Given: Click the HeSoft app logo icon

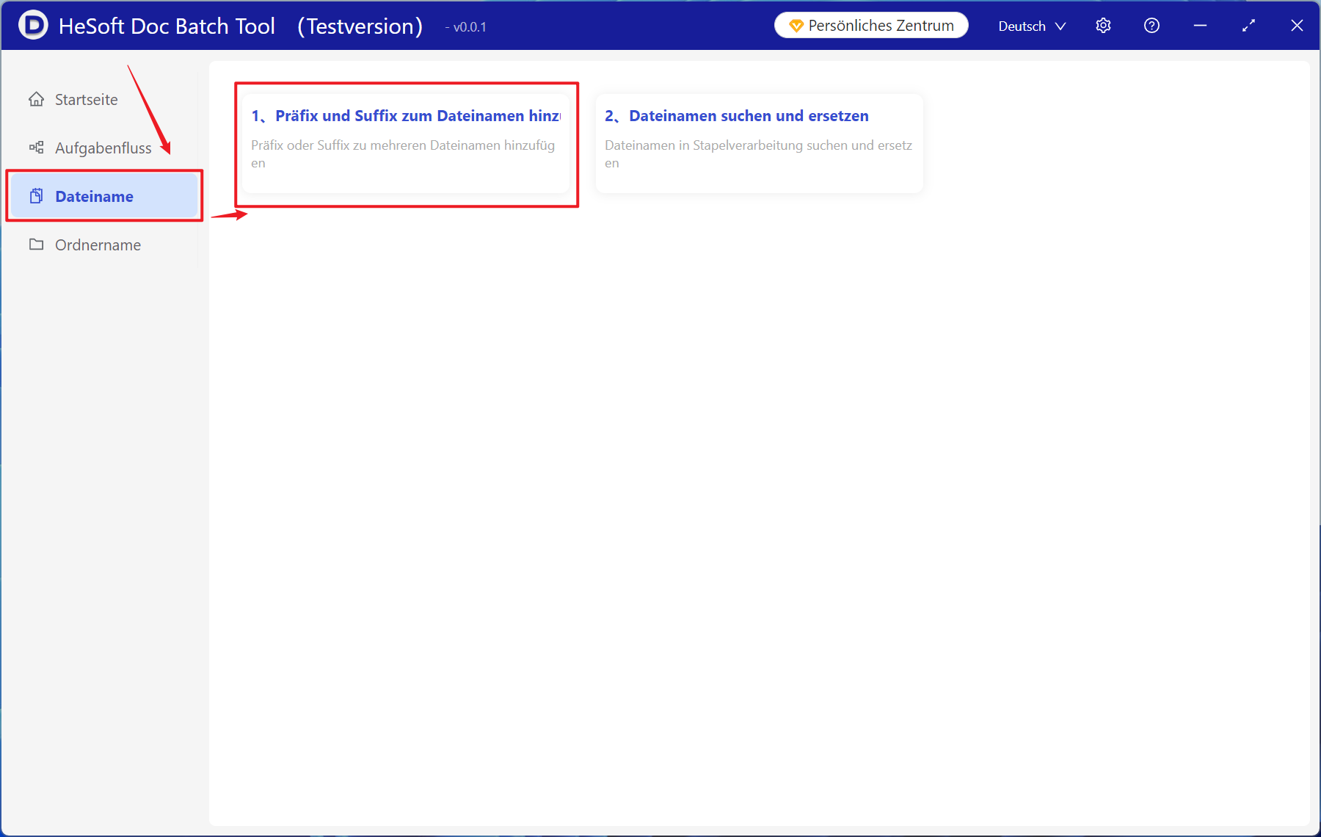Looking at the screenshot, I should tap(33, 25).
